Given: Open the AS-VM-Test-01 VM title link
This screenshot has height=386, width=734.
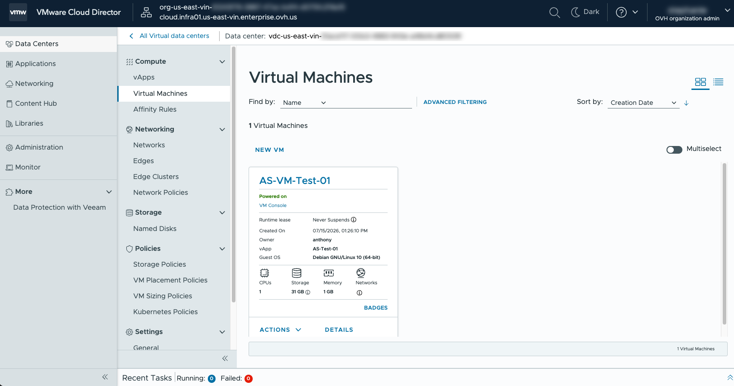Looking at the screenshot, I should click(x=295, y=181).
